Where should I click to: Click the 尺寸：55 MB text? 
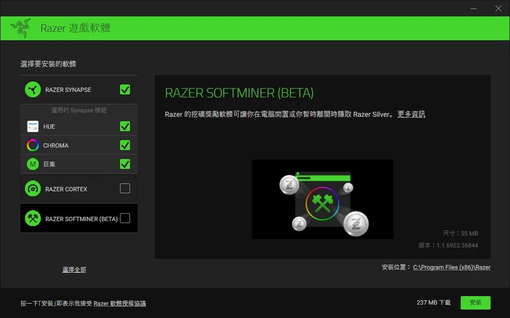point(461,234)
